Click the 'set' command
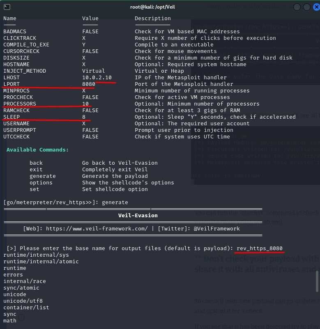The image size is (320, 329). (x=35, y=189)
